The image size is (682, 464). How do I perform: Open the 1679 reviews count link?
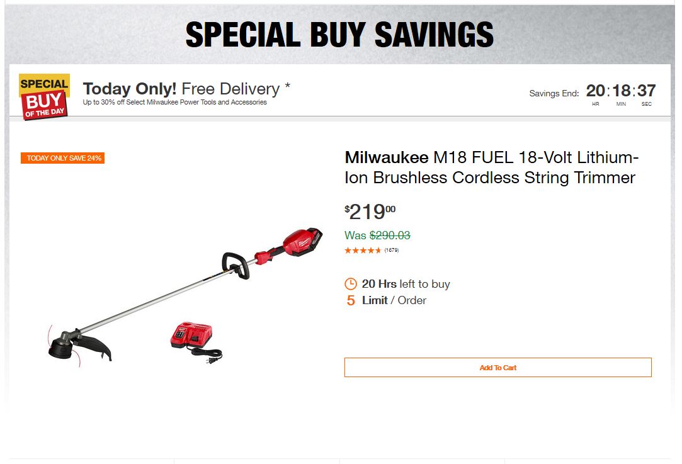click(x=392, y=251)
